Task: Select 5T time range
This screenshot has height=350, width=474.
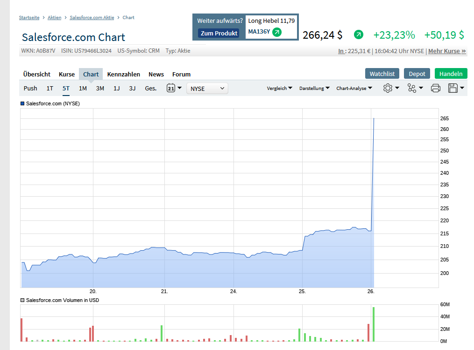Action: click(x=66, y=89)
